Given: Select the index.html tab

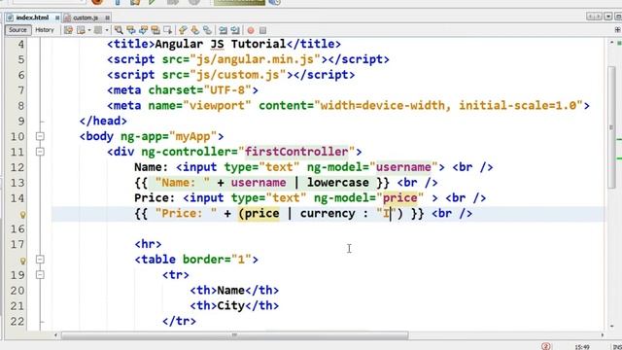Looking at the screenshot, I should pyautogui.click(x=32, y=17).
